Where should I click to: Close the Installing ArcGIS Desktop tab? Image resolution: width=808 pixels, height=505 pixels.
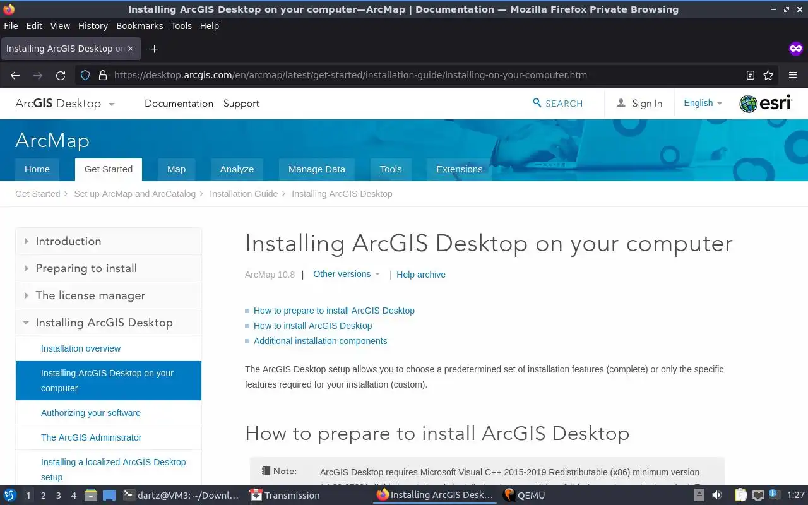[131, 49]
